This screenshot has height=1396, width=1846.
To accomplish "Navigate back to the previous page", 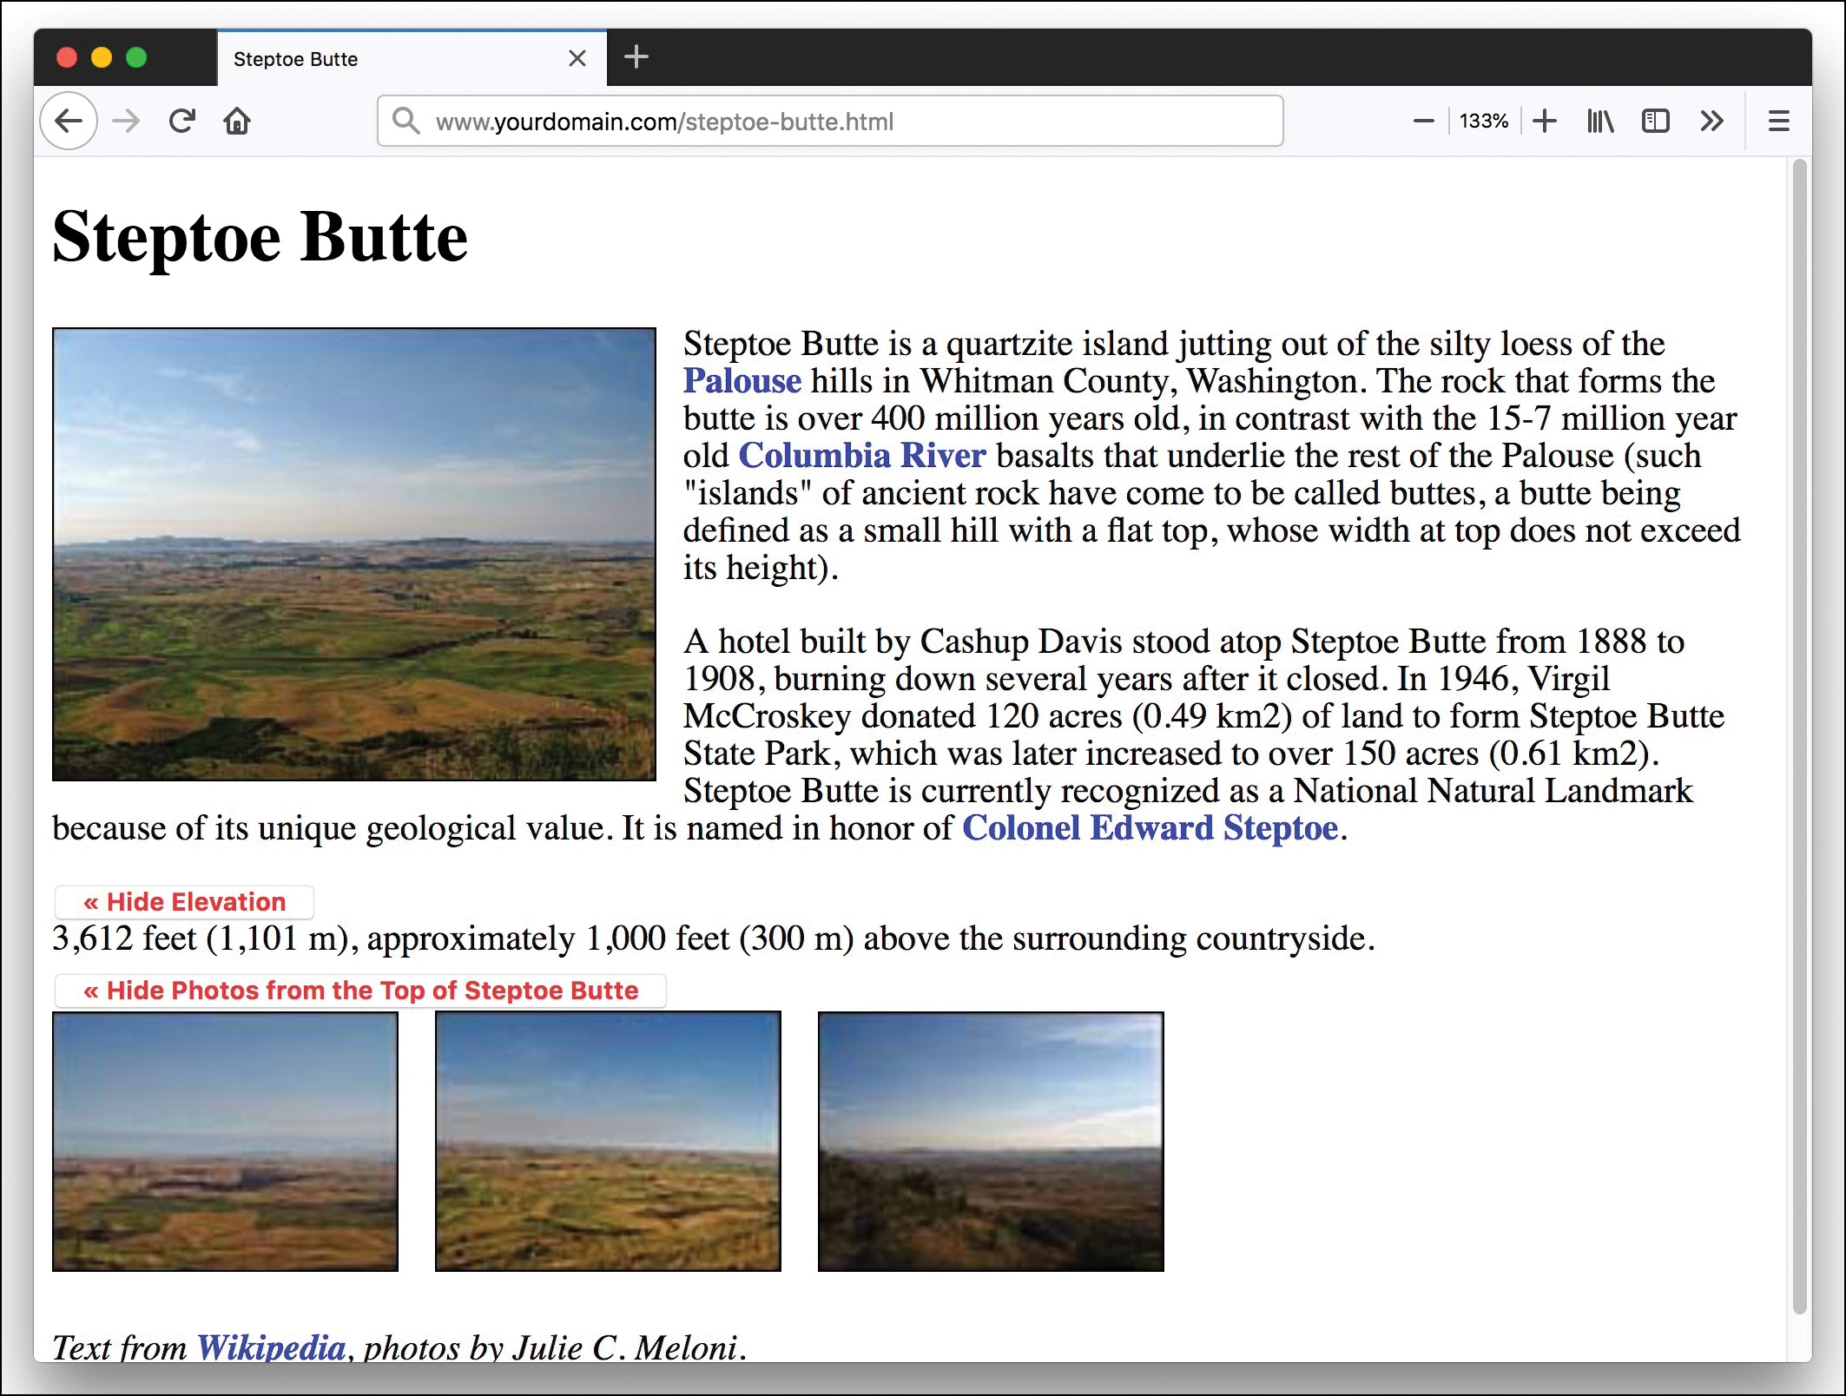I will (x=68, y=121).
